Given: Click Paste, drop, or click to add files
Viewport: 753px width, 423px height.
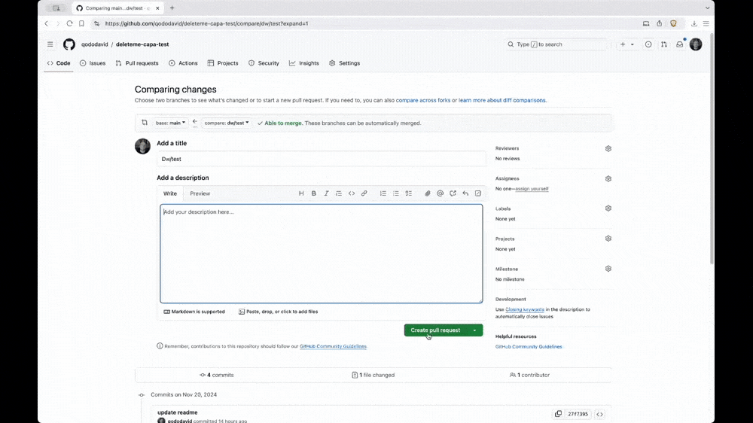Looking at the screenshot, I should click(x=278, y=312).
